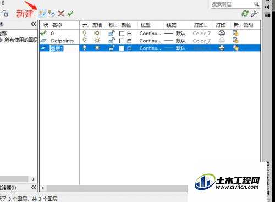
Task: Click the status icon of Defpoints layer
Action: 43,41
